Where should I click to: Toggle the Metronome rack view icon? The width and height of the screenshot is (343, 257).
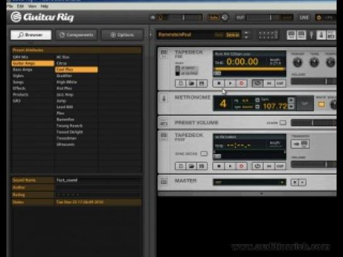click(x=322, y=35)
